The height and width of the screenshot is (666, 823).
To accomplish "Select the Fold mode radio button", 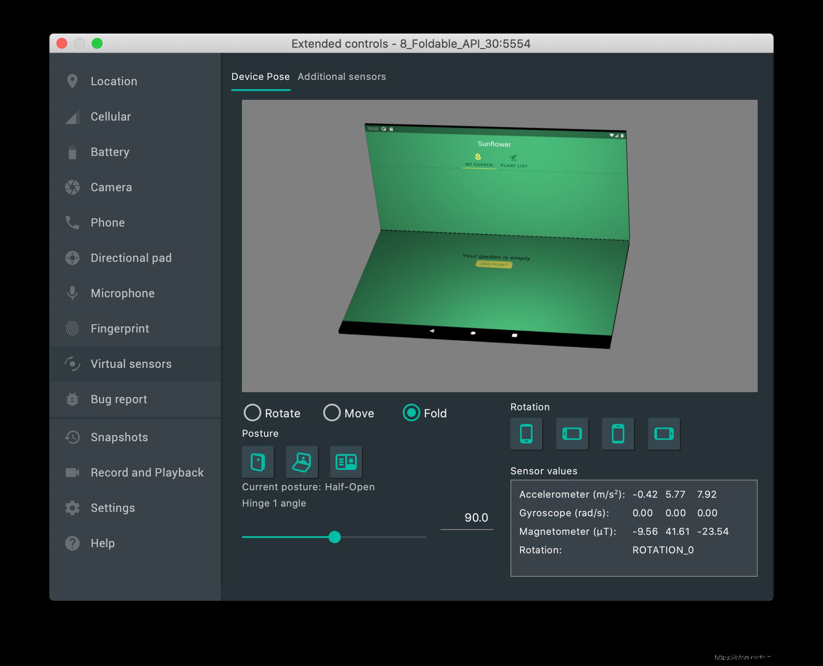I will click(x=411, y=413).
